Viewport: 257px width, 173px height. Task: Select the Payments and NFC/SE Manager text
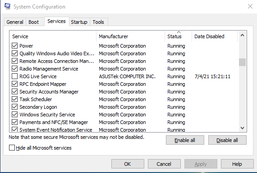(54, 122)
